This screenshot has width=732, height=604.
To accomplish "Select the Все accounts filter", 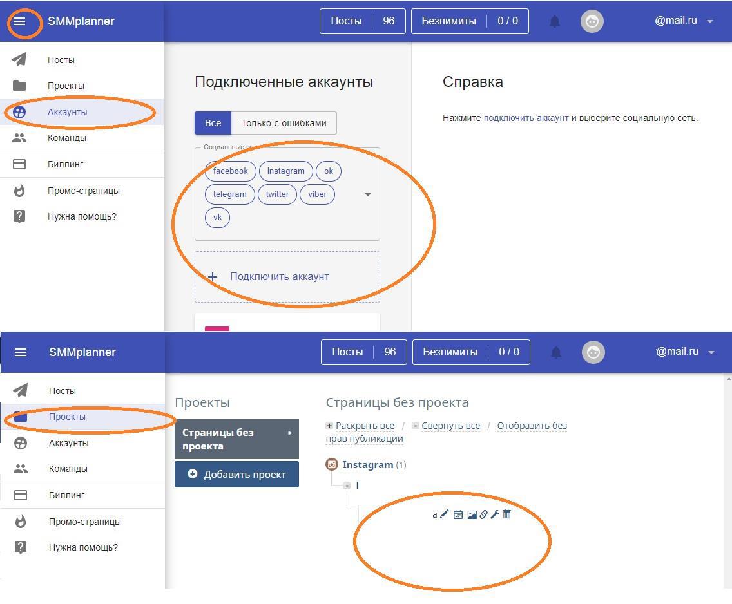I will 213,123.
